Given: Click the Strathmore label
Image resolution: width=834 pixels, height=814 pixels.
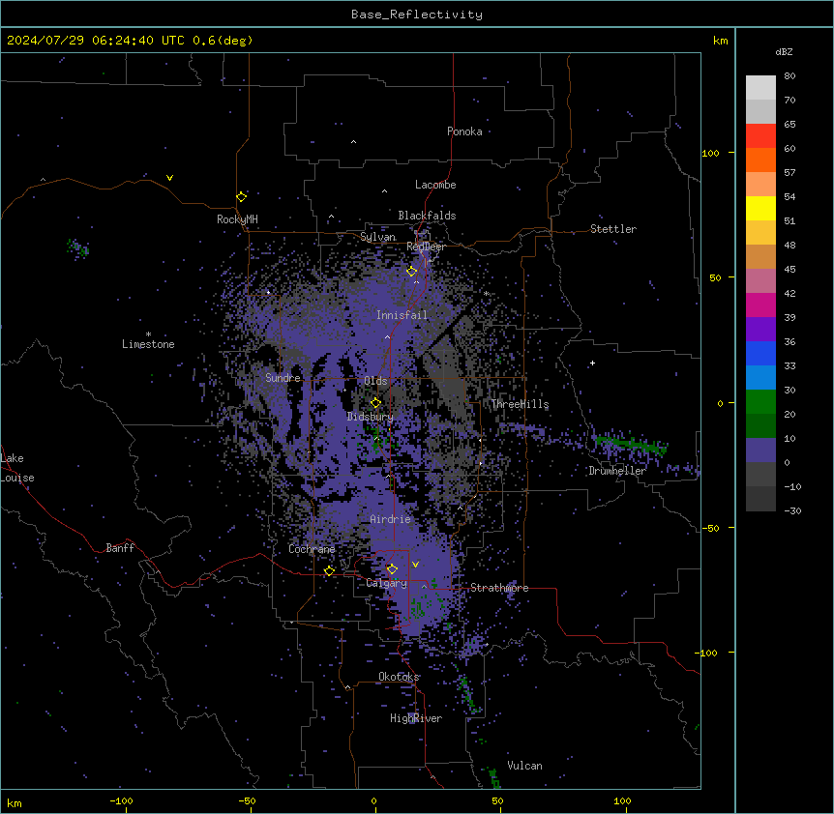Looking at the screenshot, I should 499,588.
